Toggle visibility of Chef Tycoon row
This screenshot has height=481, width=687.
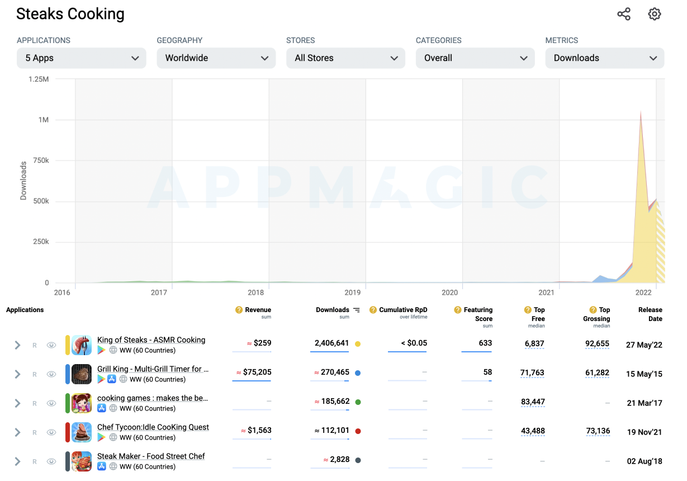[51, 432]
